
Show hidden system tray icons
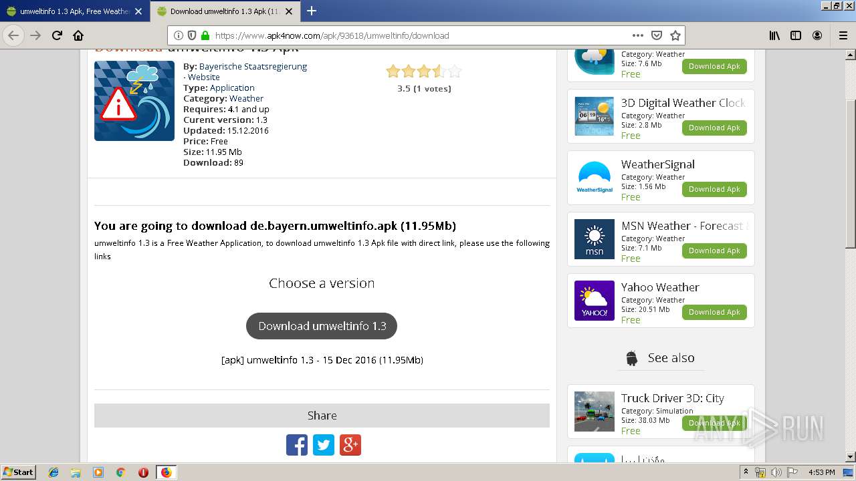[746, 472]
